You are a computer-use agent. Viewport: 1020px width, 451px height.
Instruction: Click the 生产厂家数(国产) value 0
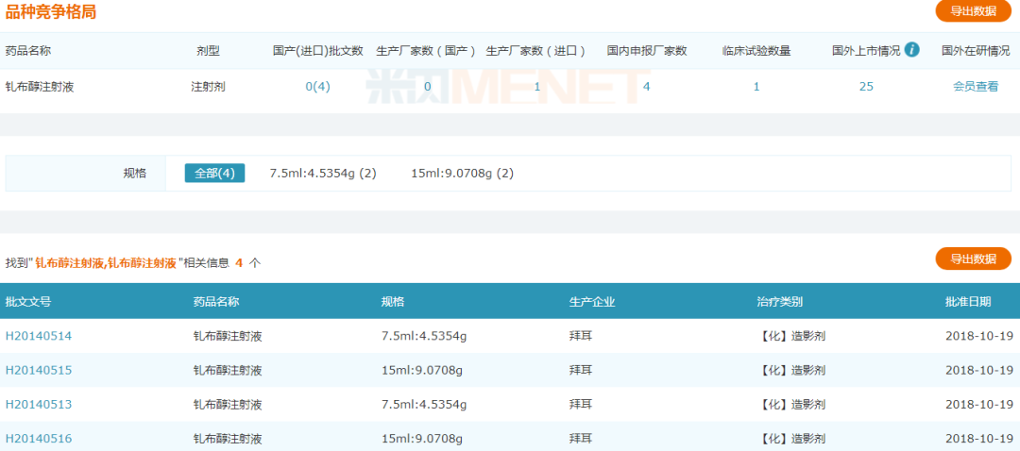pos(428,87)
